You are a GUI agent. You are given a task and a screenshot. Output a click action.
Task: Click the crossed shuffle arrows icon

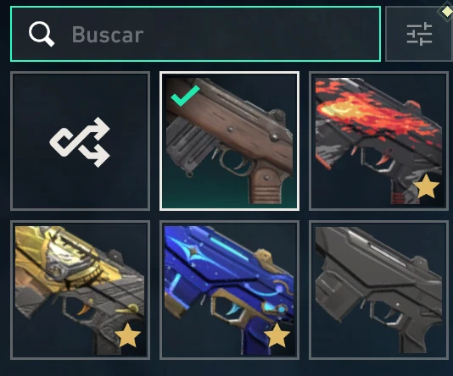(x=80, y=142)
